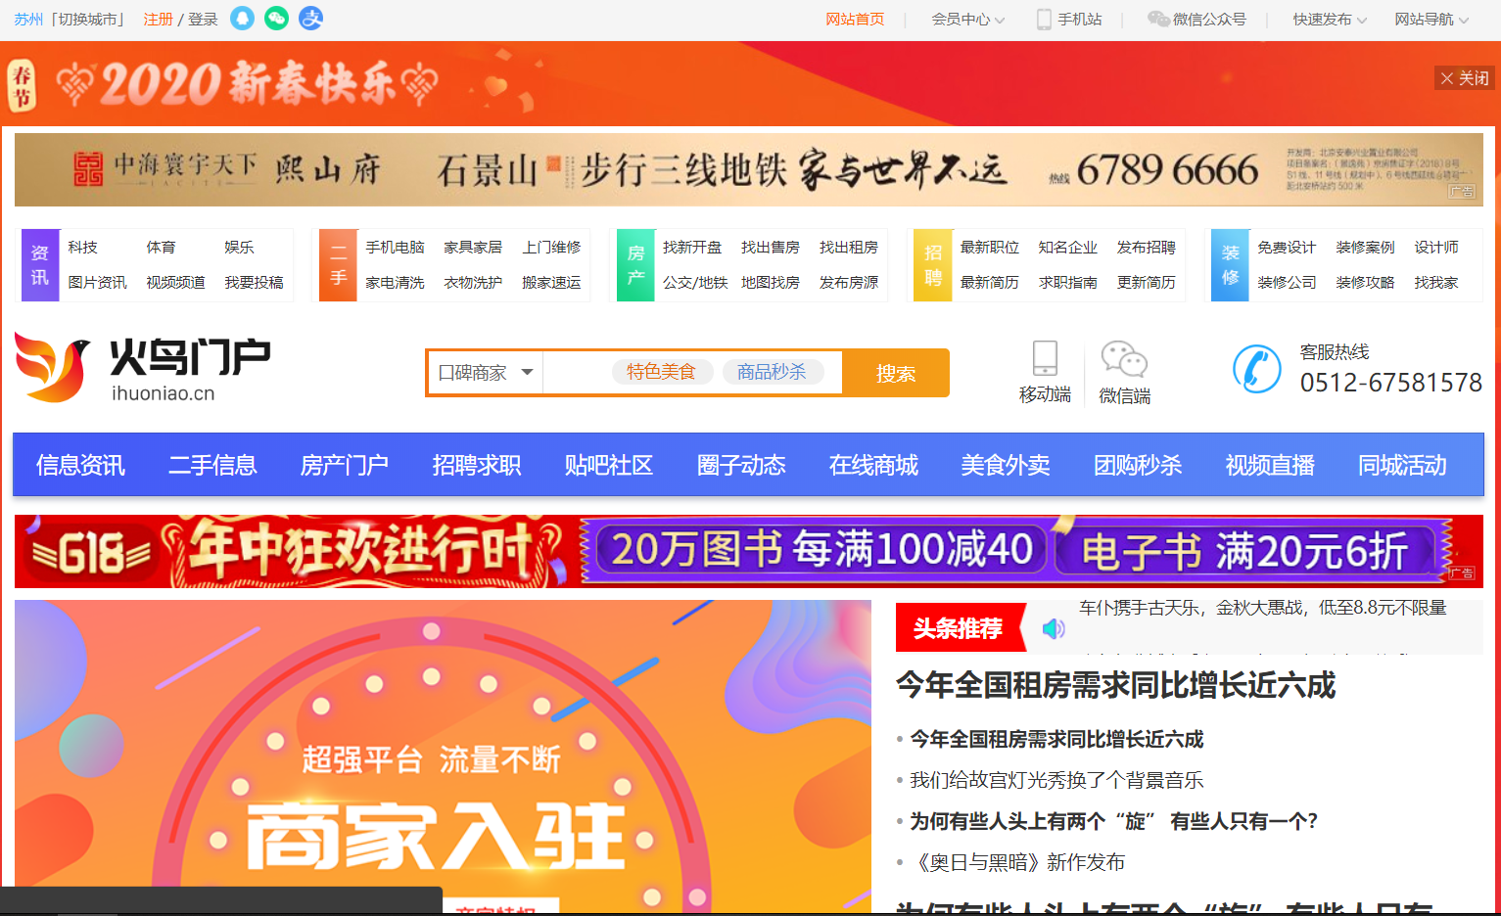This screenshot has width=1501, height=916.
Task: Open the 搬家速运 link
Action: click(551, 283)
